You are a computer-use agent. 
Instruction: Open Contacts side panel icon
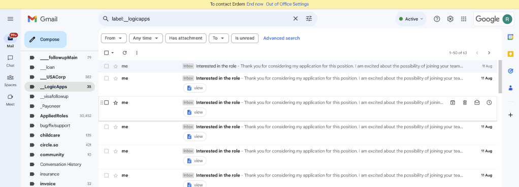510,88
